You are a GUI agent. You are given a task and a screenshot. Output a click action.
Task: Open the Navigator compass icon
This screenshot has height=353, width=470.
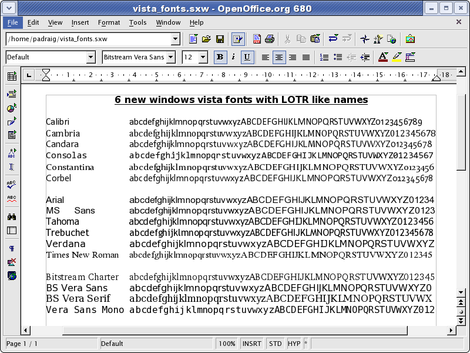tap(364, 39)
